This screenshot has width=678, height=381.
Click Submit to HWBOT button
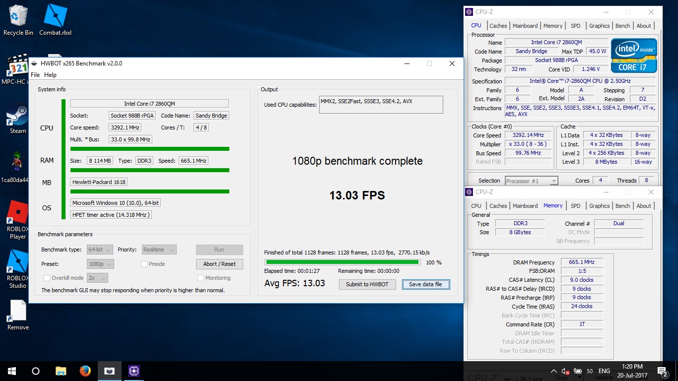[367, 284]
